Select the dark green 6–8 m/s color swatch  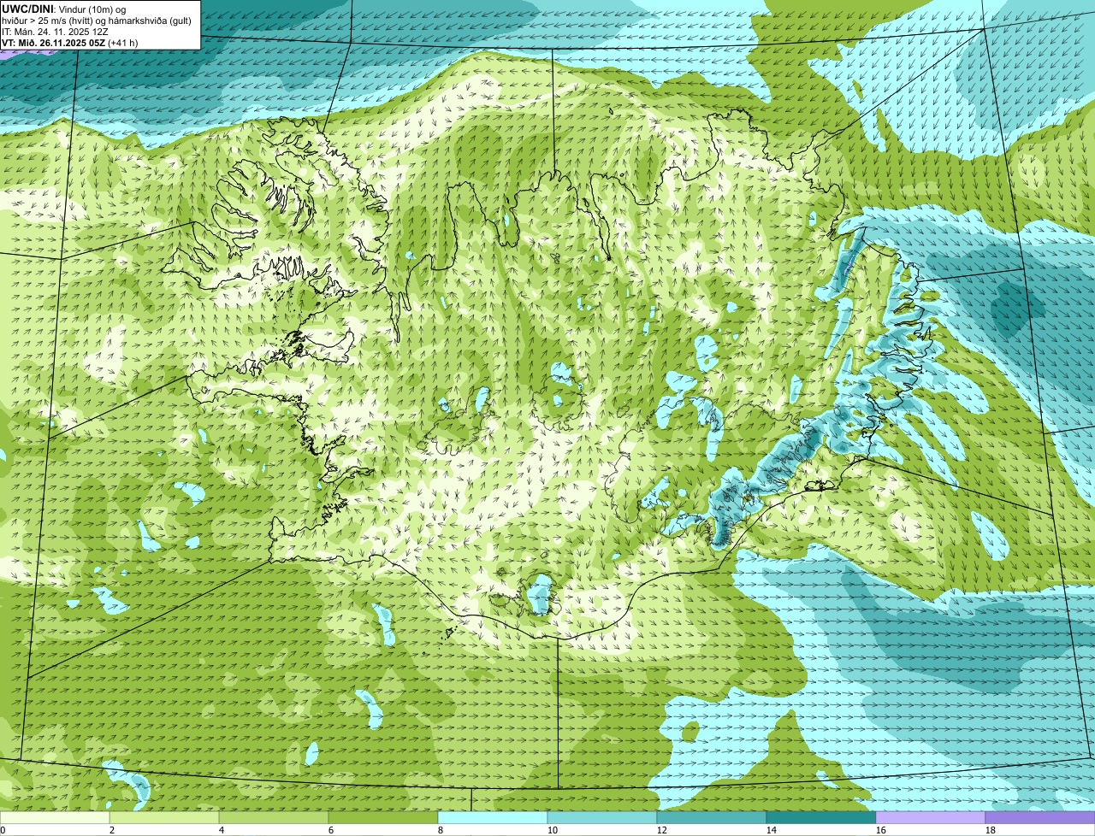[x=383, y=818]
